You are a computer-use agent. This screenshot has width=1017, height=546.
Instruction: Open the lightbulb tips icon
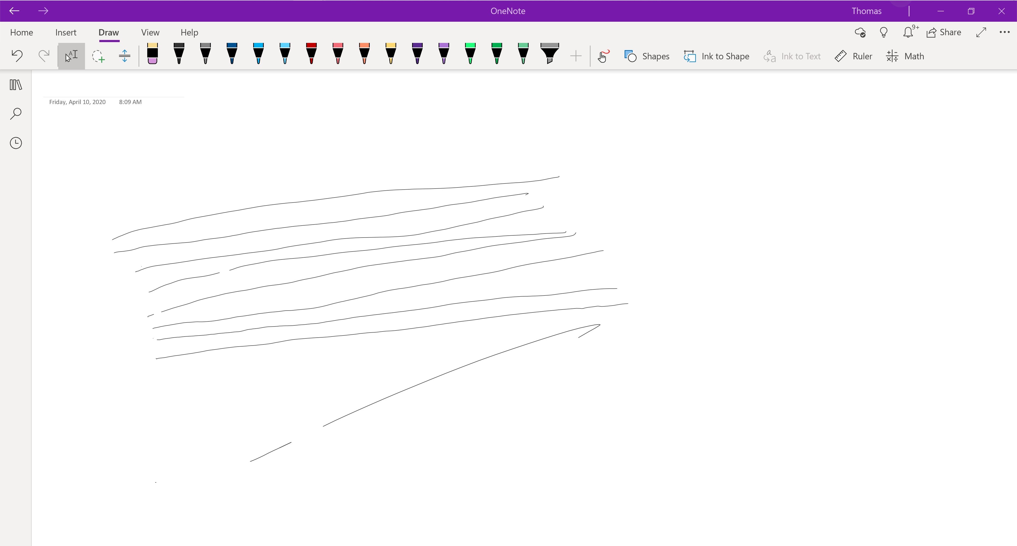(884, 32)
